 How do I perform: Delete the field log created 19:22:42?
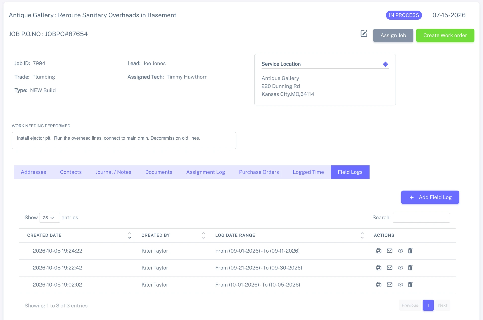(x=410, y=268)
